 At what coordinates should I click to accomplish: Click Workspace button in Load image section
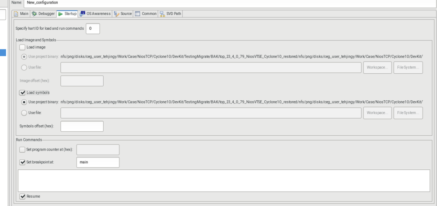coord(378,68)
